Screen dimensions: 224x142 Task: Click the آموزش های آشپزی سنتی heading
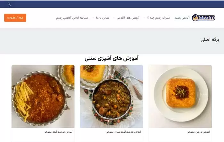pyautogui.click(x=112, y=58)
